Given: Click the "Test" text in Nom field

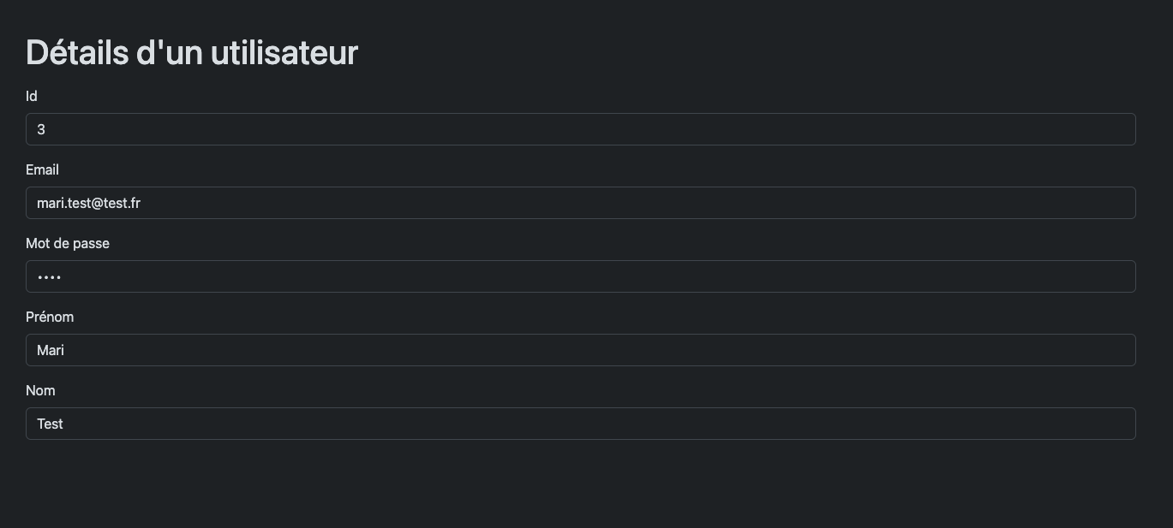Looking at the screenshot, I should click(x=50, y=424).
